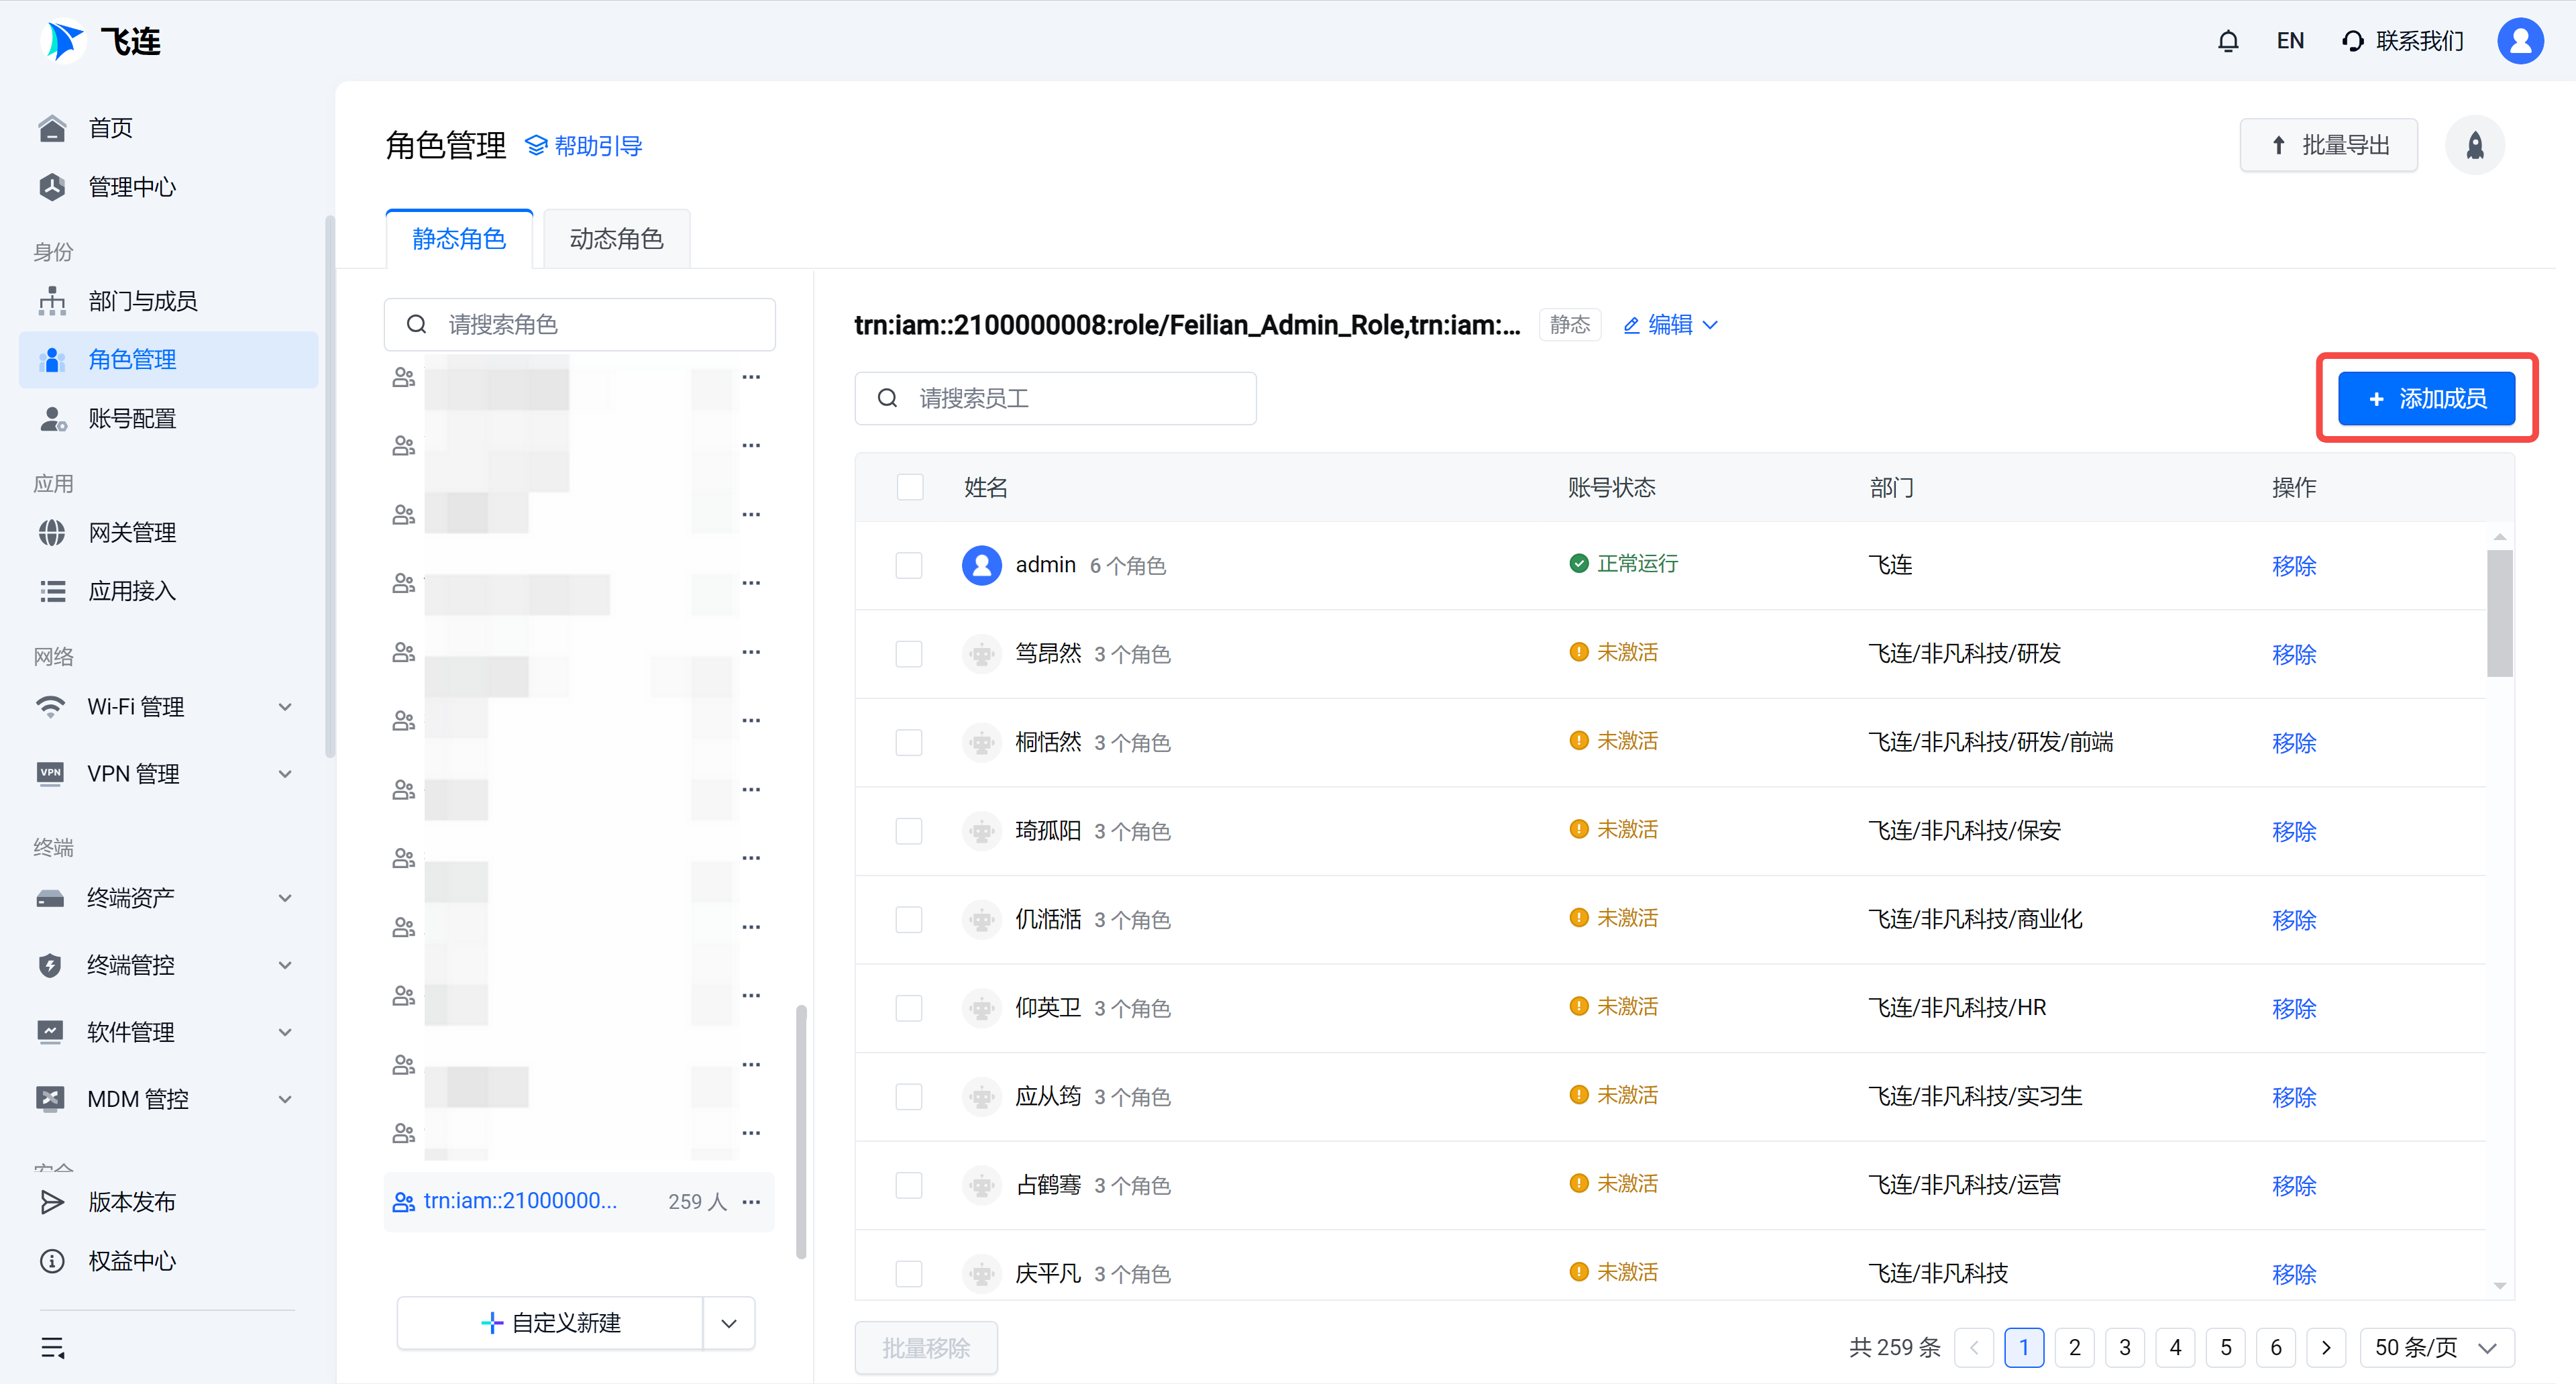This screenshot has width=2576, height=1384.
Task: Check the box for 占鹤骞
Action: (908, 1185)
